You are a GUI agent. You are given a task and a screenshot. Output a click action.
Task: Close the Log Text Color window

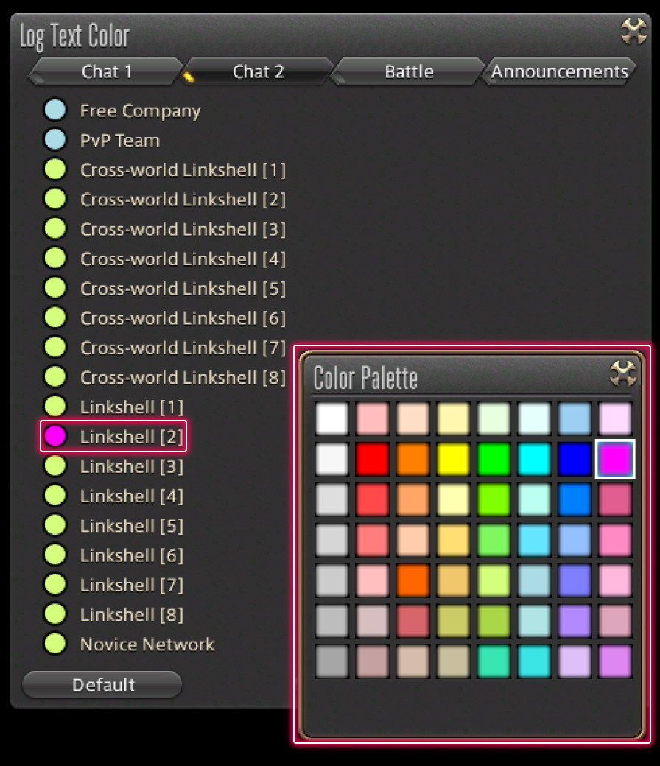(x=633, y=31)
